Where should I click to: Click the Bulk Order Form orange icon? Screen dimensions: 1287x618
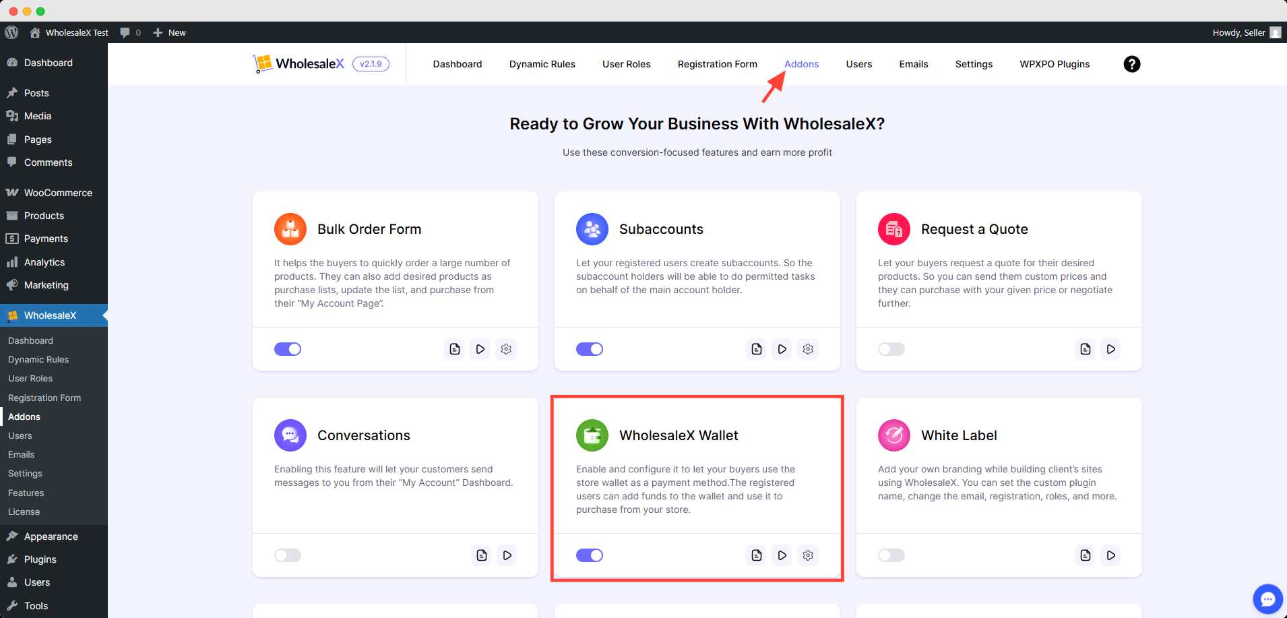coord(290,229)
